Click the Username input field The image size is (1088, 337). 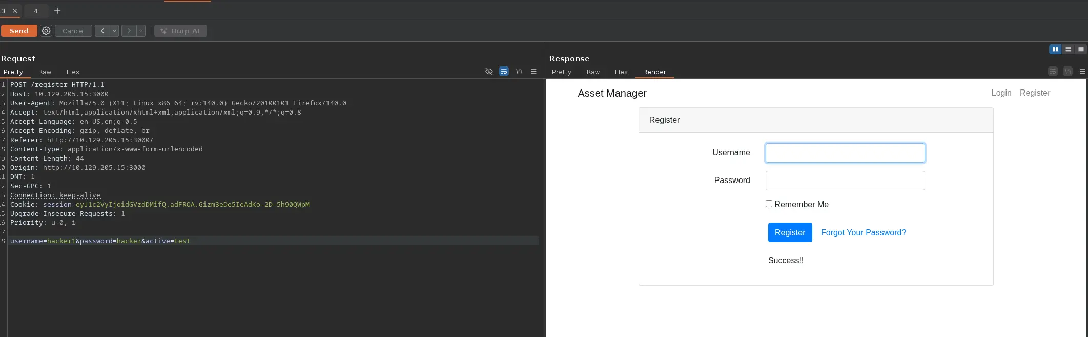click(845, 153)
